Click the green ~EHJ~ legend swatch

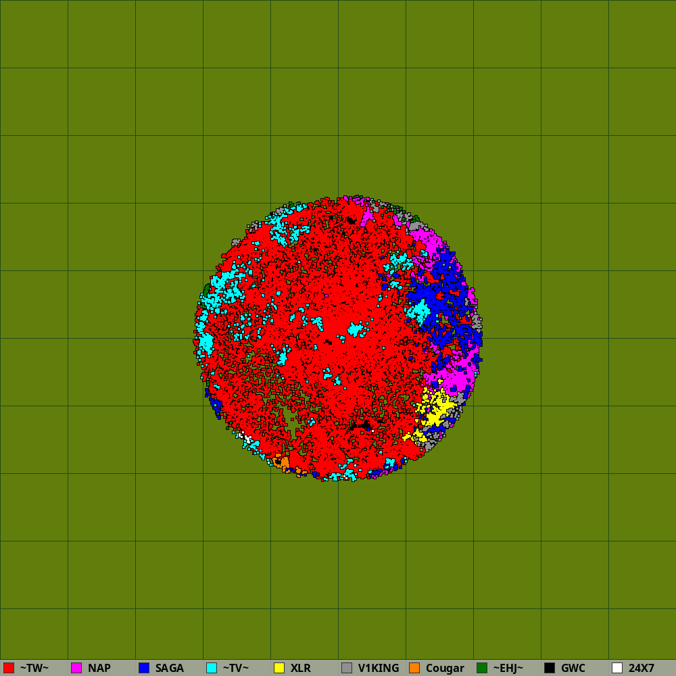coord(482,668)
